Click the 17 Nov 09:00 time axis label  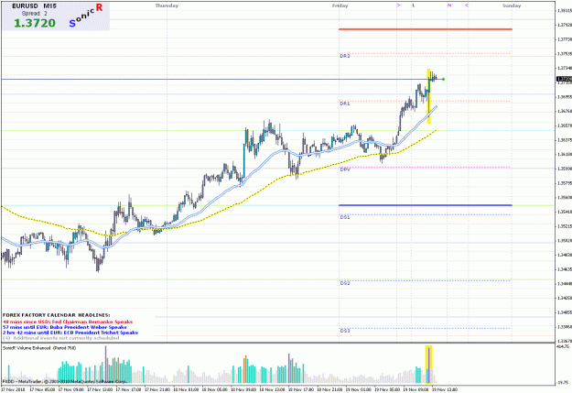coord(71,389)
